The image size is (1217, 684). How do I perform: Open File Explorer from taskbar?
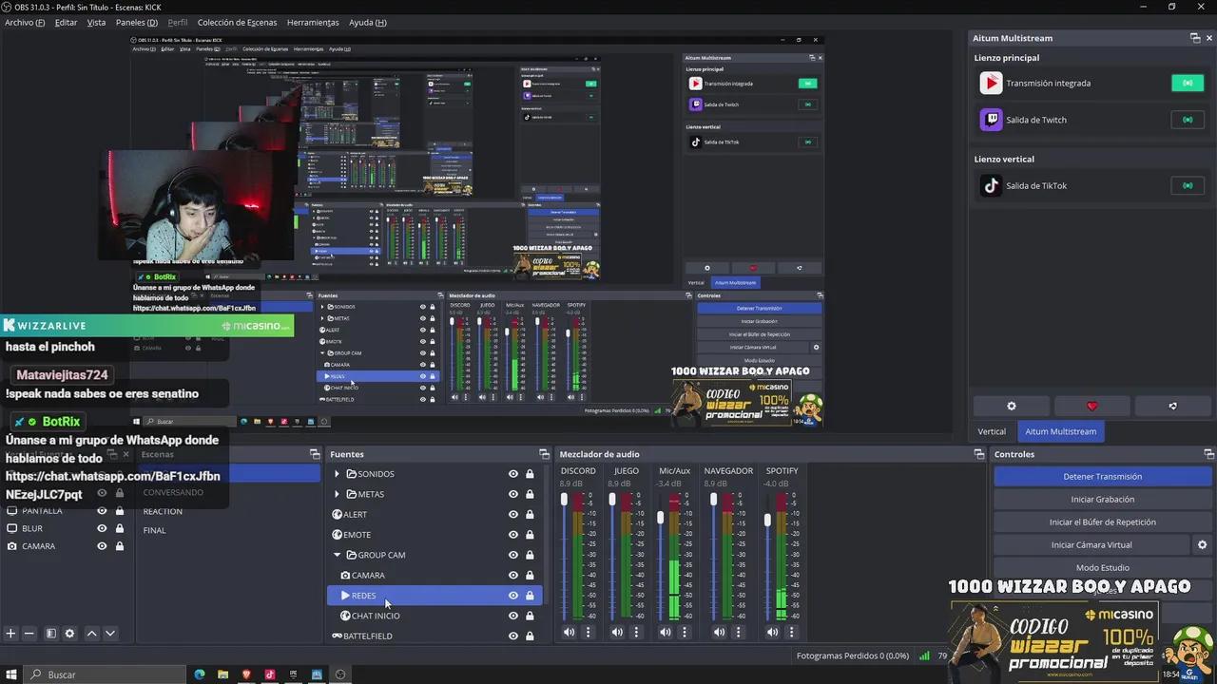pos(222,674)
